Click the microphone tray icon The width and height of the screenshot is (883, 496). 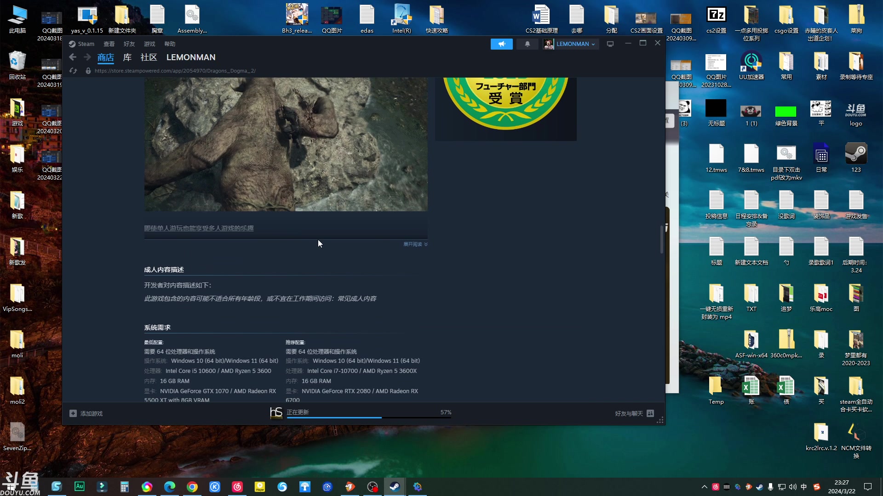(770, 487)
